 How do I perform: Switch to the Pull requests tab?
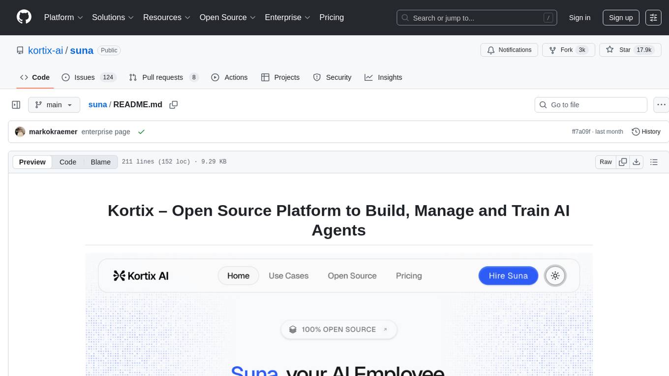[x=163, y=77]
